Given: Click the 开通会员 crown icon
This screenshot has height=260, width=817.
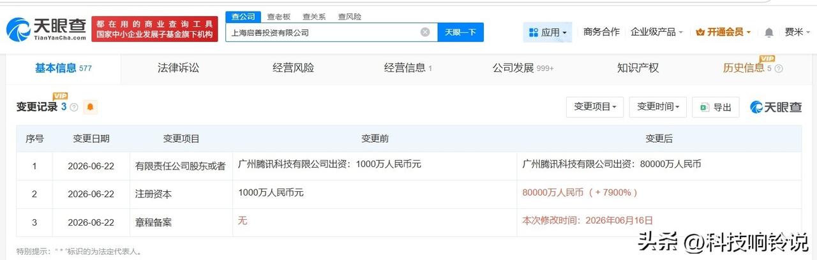Looking at the screenshot, I should [700, 32].
